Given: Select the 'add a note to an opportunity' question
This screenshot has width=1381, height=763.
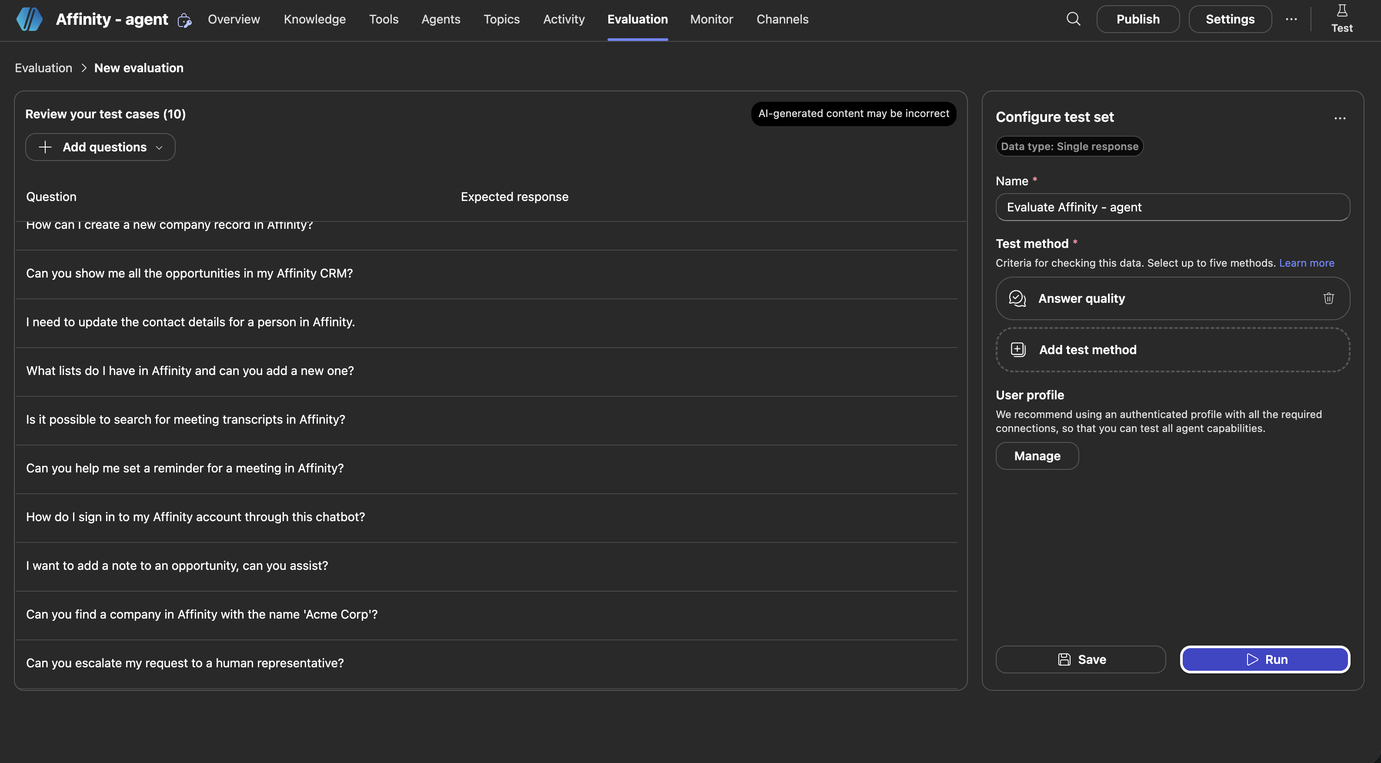Looking at the screenshot, I should tap(486, 567).
